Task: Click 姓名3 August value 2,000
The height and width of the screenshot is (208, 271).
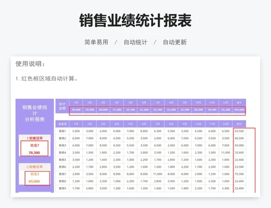Action: point(171,146)
